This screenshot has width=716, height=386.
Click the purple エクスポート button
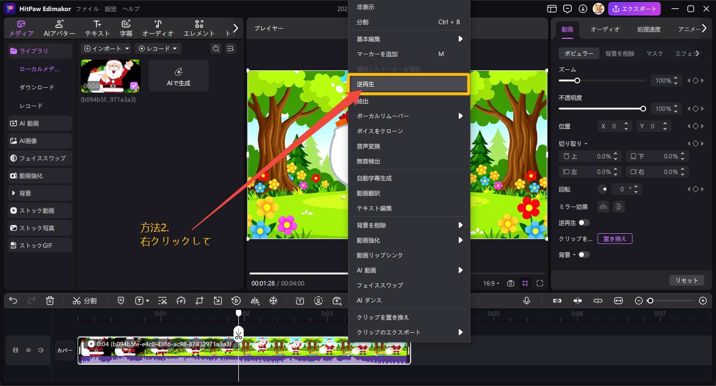coord(634,9)
